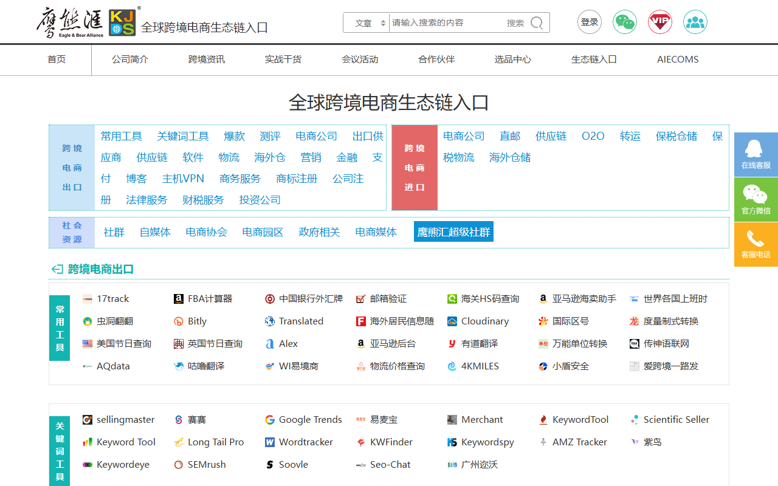This screenshot has height=486, width=778.
Task: Open the 广州迩沃 link
Action: click(480, 465)
